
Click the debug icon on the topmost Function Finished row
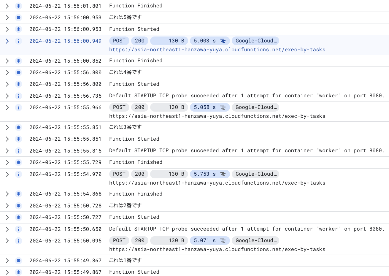coord(18,6)
